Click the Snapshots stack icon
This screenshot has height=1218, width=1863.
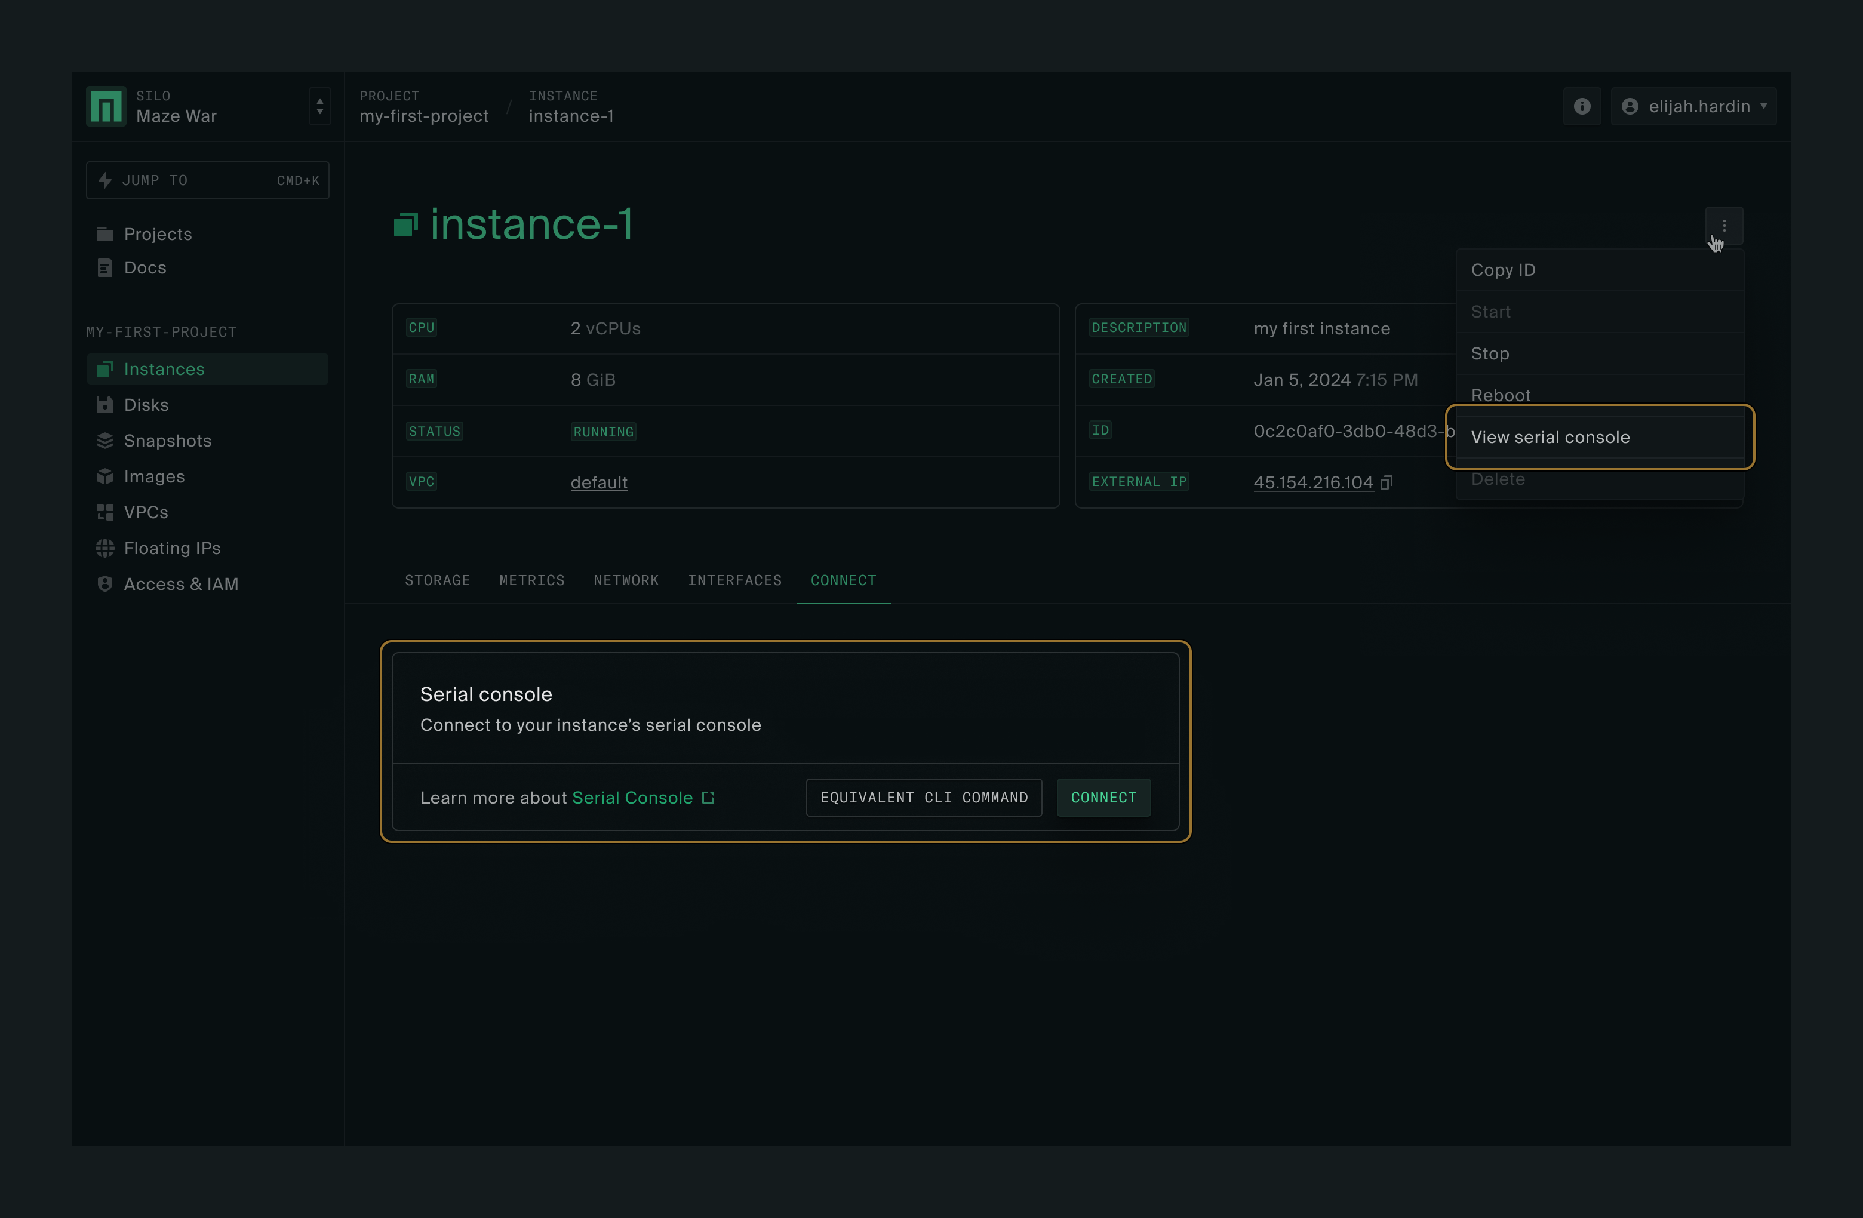105,441
